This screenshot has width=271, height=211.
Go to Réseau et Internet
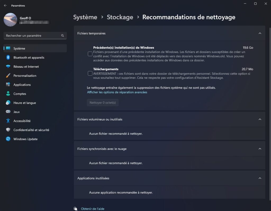coord(35,66)
